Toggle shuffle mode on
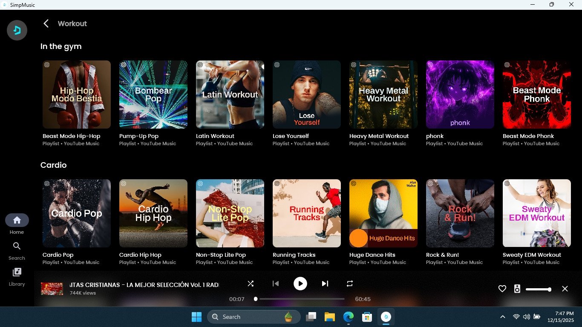 pyautogui.click(x=251, y=284)
